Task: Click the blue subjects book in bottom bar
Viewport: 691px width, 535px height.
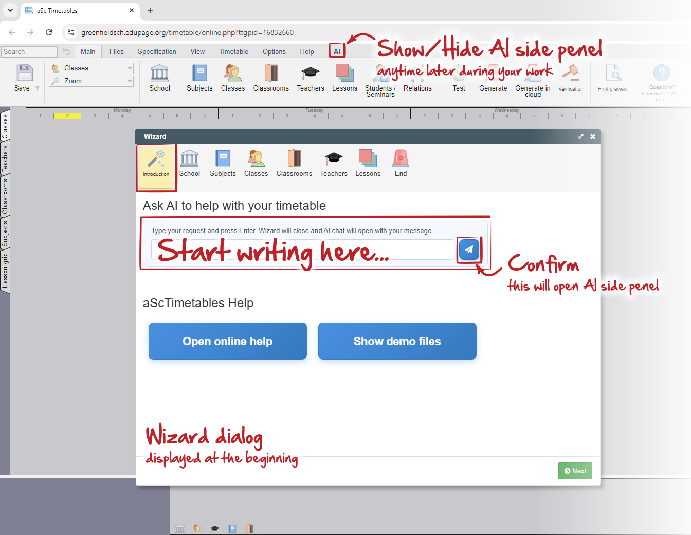Action: pyautogui.click(x=232, y=529)
